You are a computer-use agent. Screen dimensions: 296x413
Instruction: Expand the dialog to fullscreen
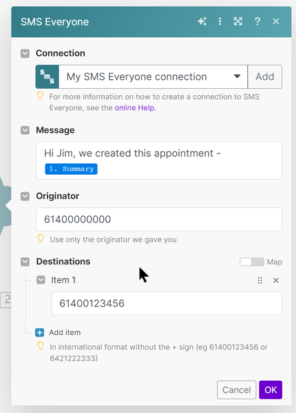(238, 21)
